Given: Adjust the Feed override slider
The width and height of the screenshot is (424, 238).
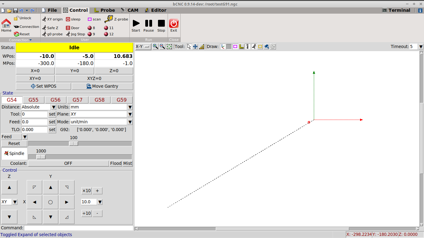Looking at the screenshot, I should (x=73, y=143).
